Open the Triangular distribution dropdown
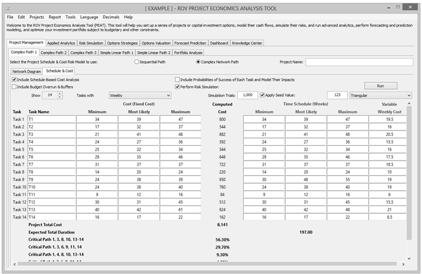This screenshot has width=422, height=274. point(381,95)
